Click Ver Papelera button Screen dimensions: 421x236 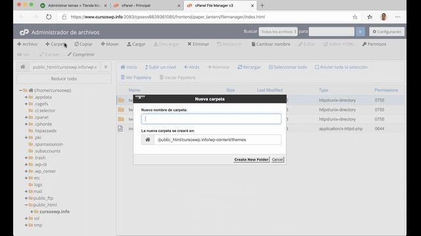(x=136, y=77)
